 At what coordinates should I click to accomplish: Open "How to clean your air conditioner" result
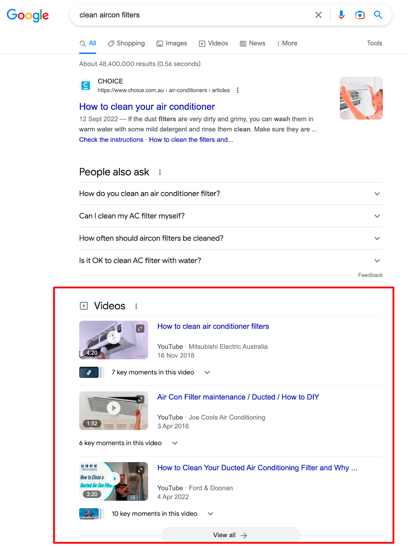[x=147, y=107]
